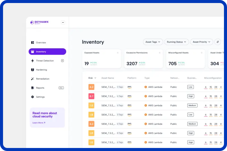The height and width of the screenshot is (151, 227).
Task: Click the Learn More arrow icon
Action: tap(45, 123)
